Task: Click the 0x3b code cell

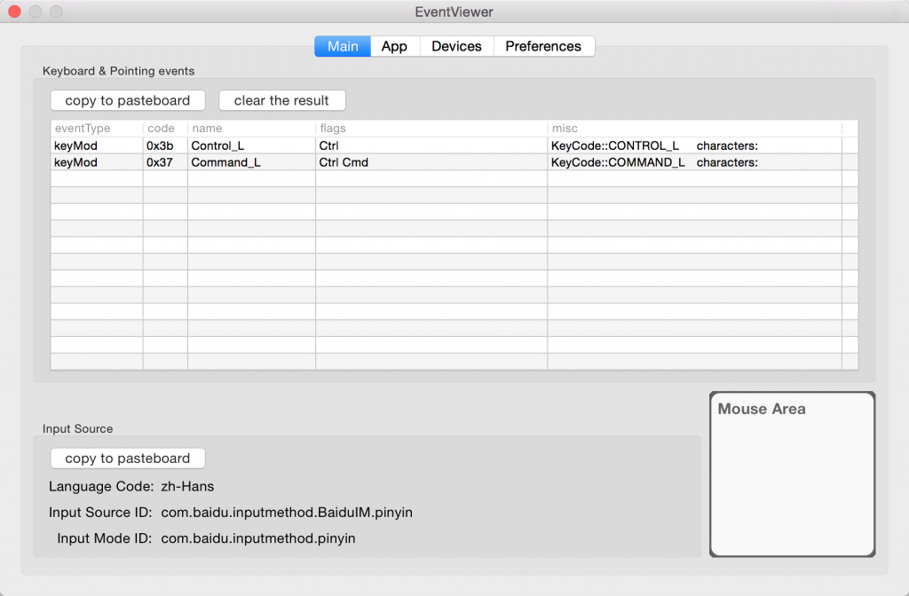Action: point(160,145)
